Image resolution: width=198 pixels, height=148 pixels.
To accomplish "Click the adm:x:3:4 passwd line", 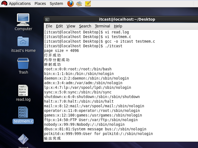I will pos(83,83).
